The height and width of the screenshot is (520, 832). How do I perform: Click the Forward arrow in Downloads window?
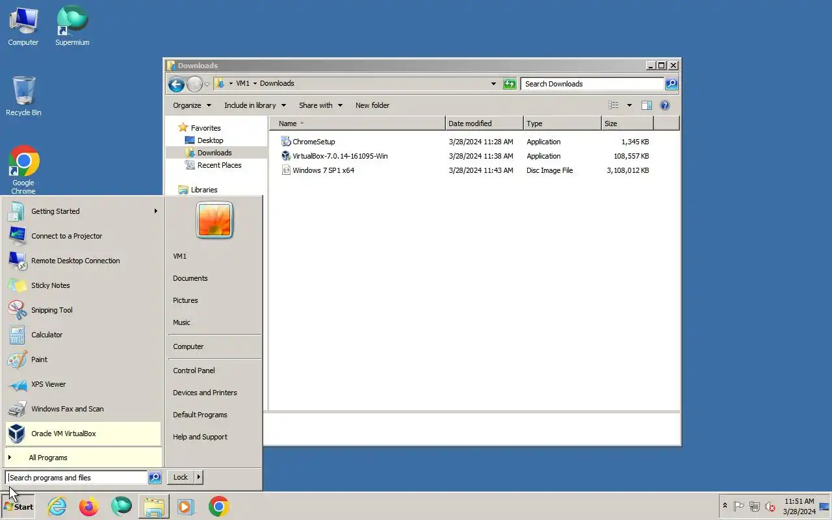coord(194,84)
